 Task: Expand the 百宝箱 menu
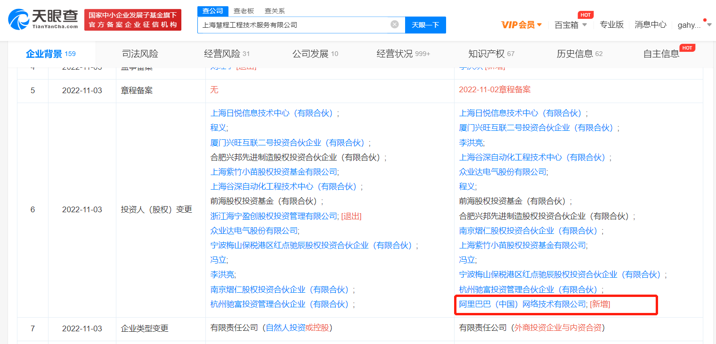pyautogui.click(x=570, y=25)
